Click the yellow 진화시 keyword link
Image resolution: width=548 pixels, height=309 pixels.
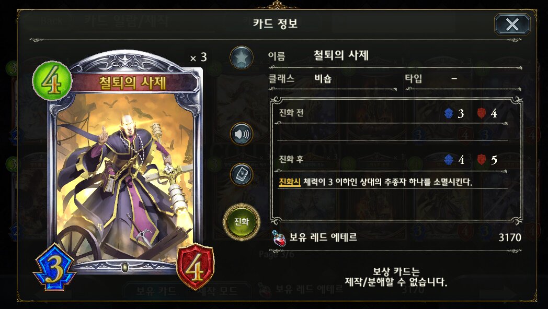point(289,182)
